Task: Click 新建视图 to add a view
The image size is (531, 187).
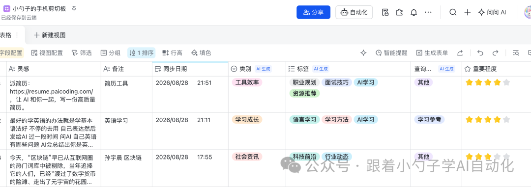Action: (x=50, y=35)
